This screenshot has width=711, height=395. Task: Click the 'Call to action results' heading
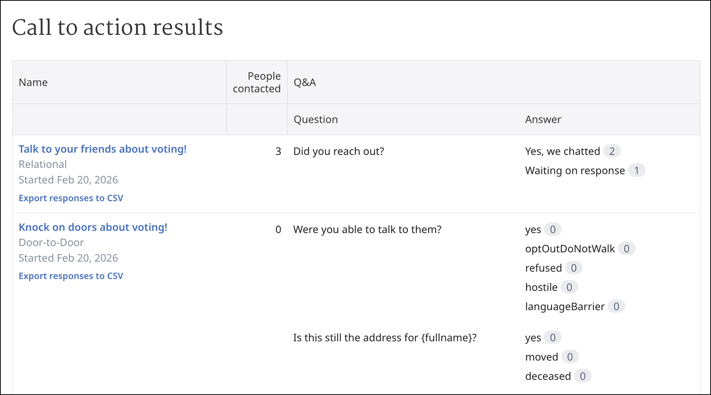pyautogui.click(x=118, y=27)
